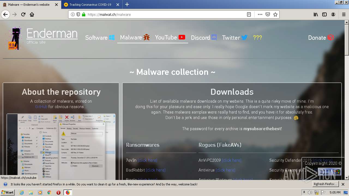Image resolution: width=349 pixels, height=196 pixels.
Task: Close the Tracking Coronavirus tab
Action: pyautogui.click(x=118, y=5)
